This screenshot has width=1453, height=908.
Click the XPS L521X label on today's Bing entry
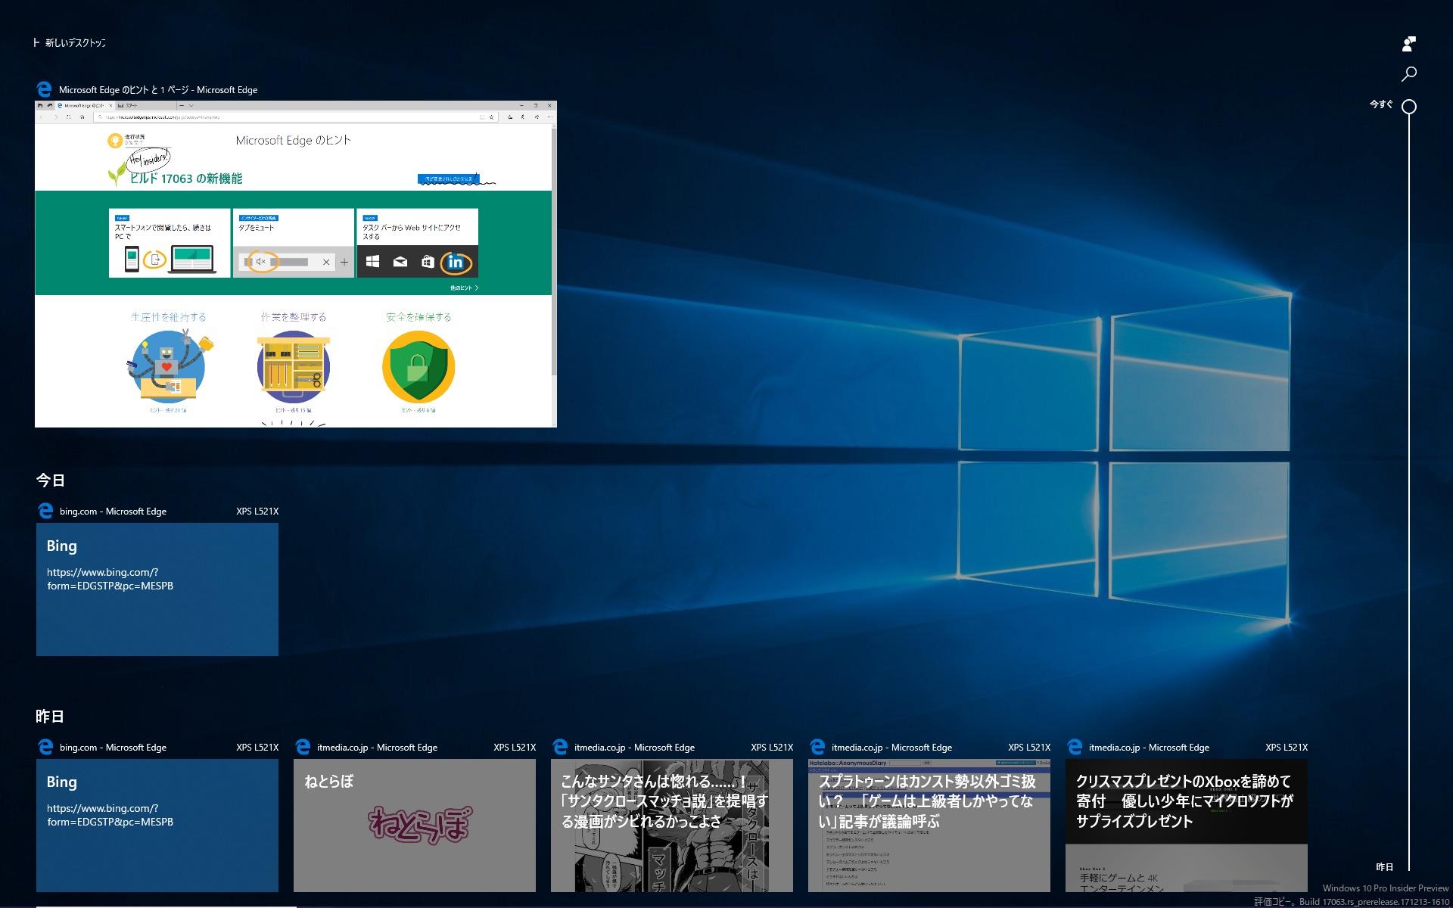click(257, 512)
